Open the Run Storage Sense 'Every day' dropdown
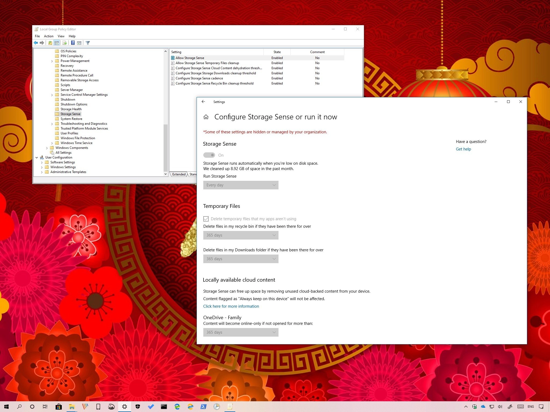Viewport: 550px width, 412px height. pyautogui.click(x=241, y=185)
